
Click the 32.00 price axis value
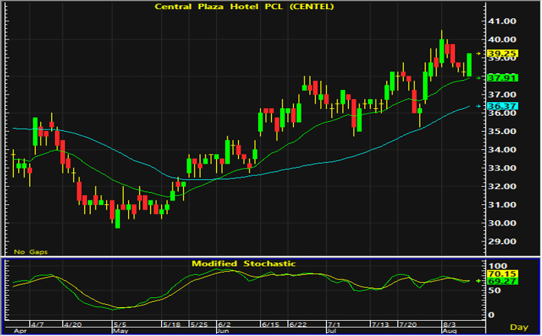coord(502,186)
